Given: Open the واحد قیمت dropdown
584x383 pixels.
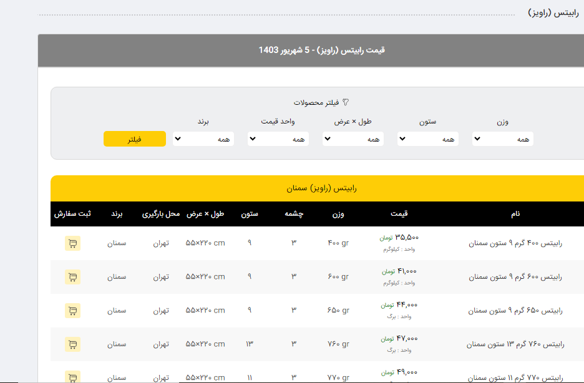Looking at the screenshot, I should click(278, 138).
